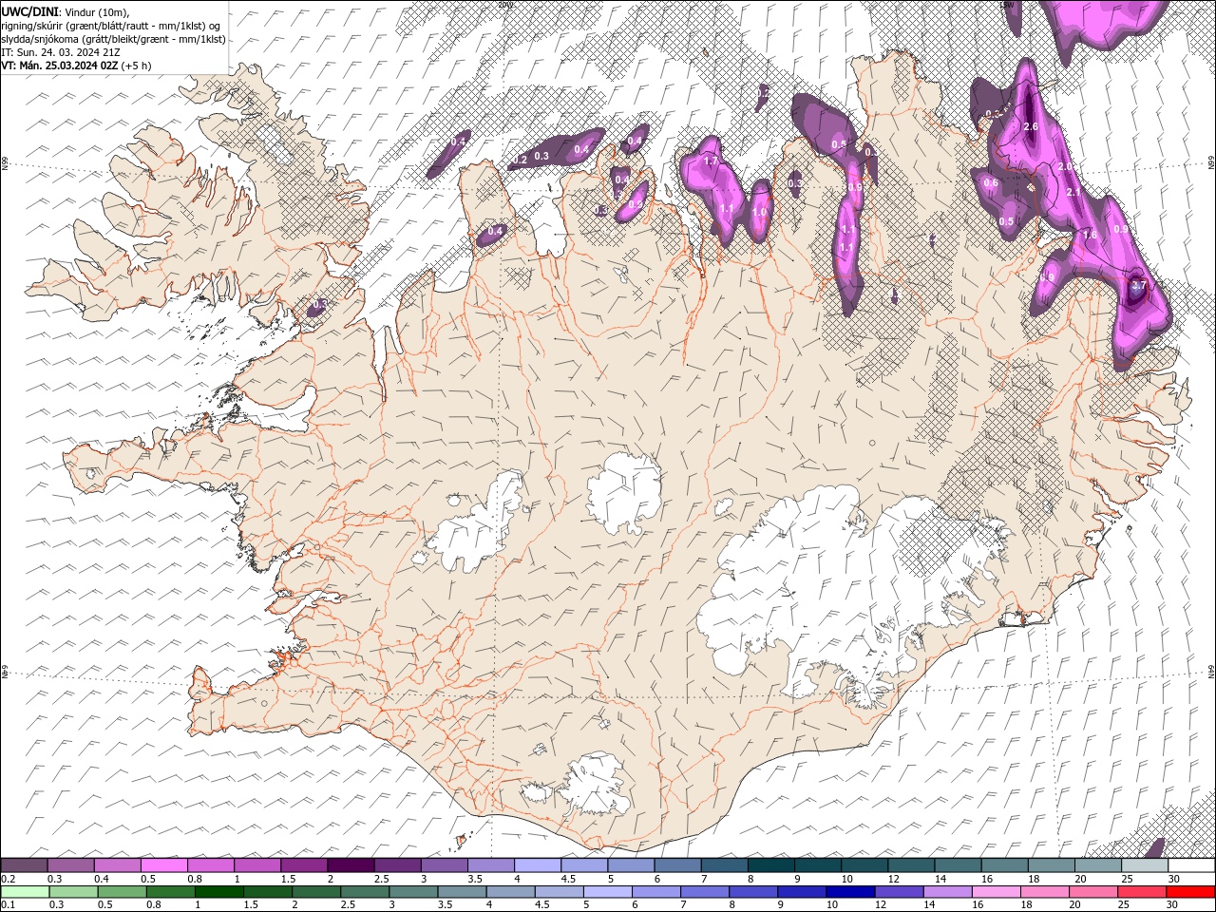Viewport: 1216px width, 912px height.
Task: Click the 12 label on the snow scale
Action: point(893,879)
